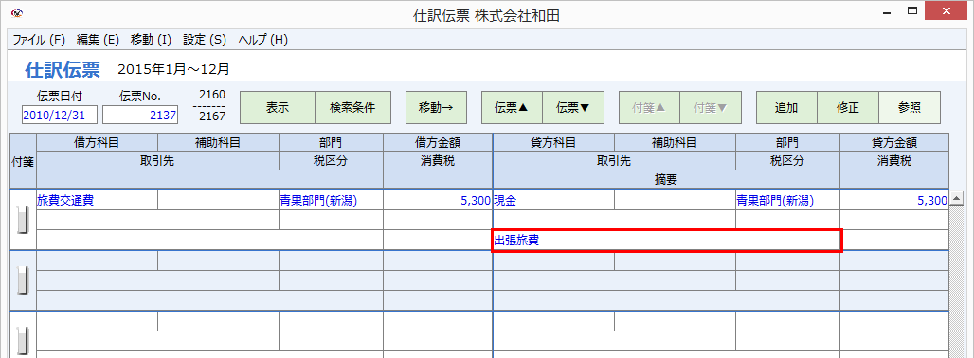Select the debit amount 5,300 cell

438,201
